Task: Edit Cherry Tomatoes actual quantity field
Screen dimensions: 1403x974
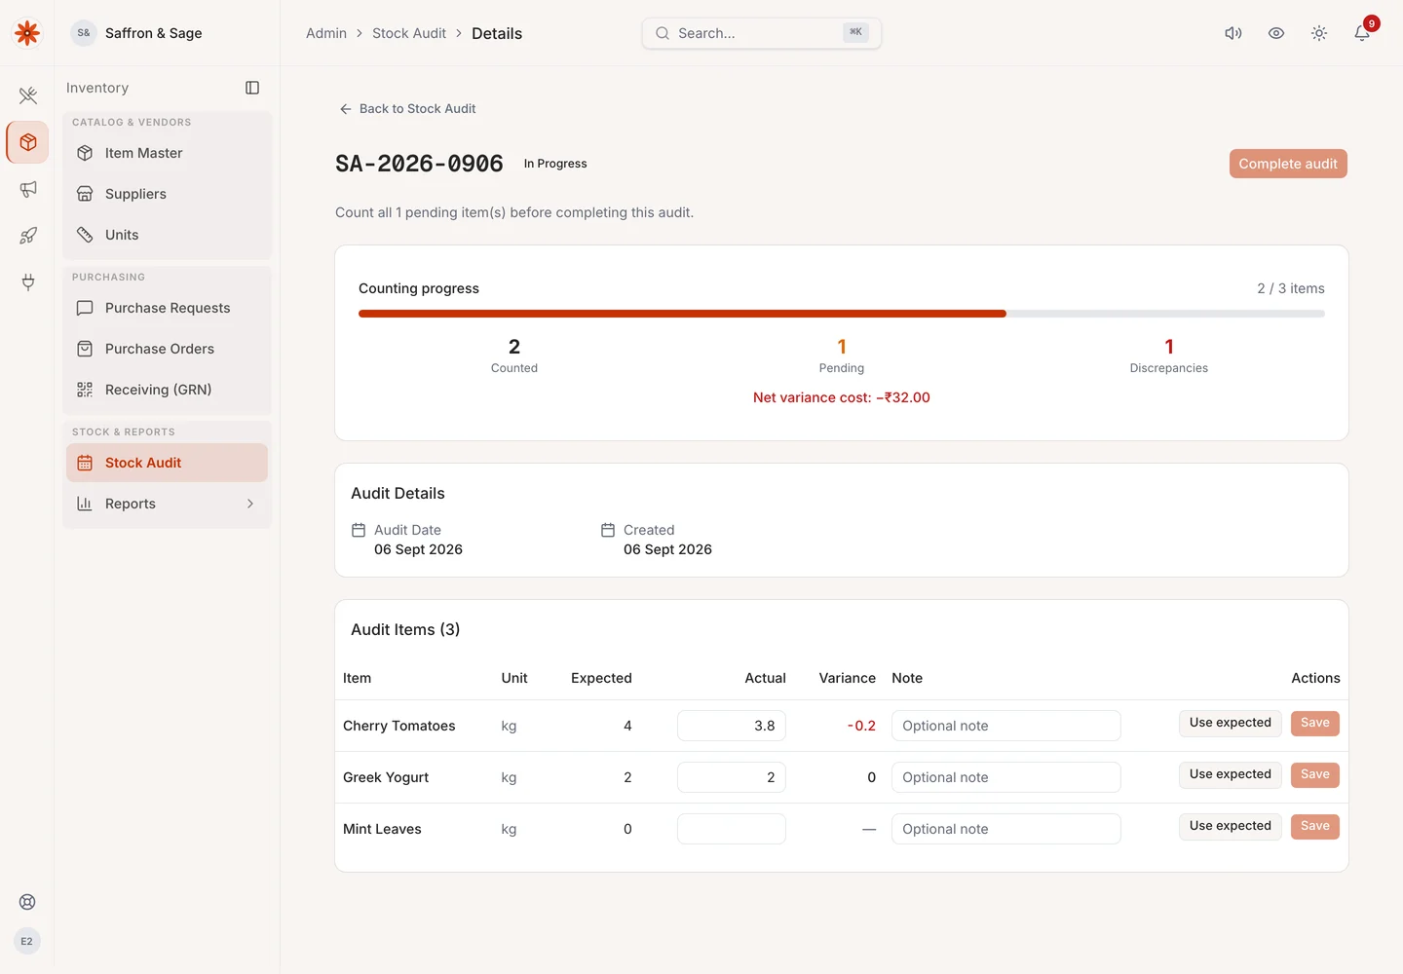Action: [x=732, y=726]
